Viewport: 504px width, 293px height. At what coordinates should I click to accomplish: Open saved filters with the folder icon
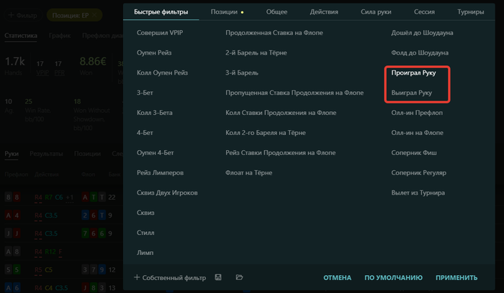[x=239, y=277]
